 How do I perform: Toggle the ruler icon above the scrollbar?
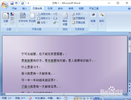coord(130,35)
